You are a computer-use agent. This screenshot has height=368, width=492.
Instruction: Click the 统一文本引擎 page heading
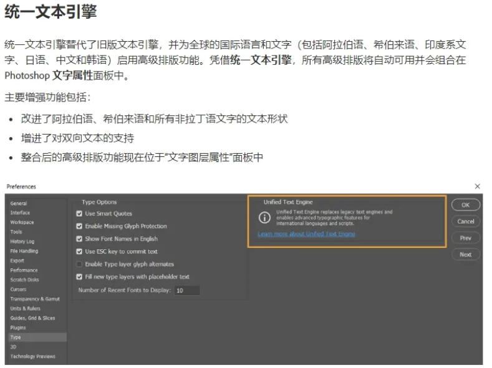pos(51,12)
